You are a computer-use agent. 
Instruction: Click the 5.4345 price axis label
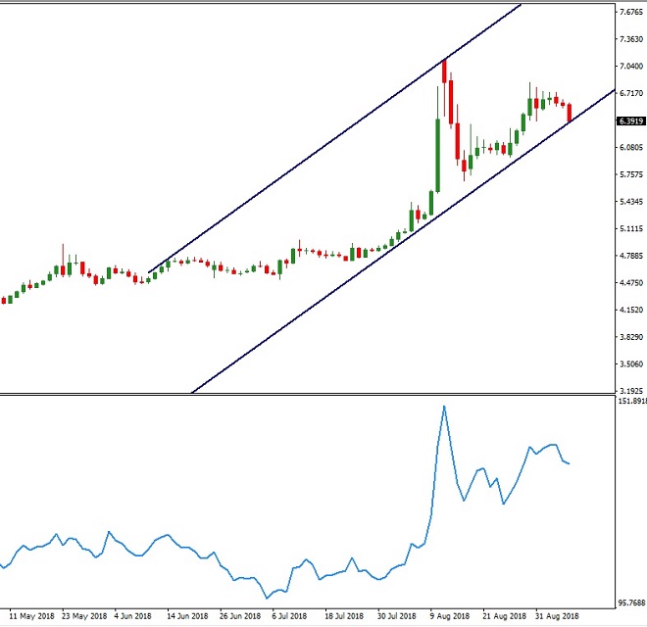[x=631, y=202]
